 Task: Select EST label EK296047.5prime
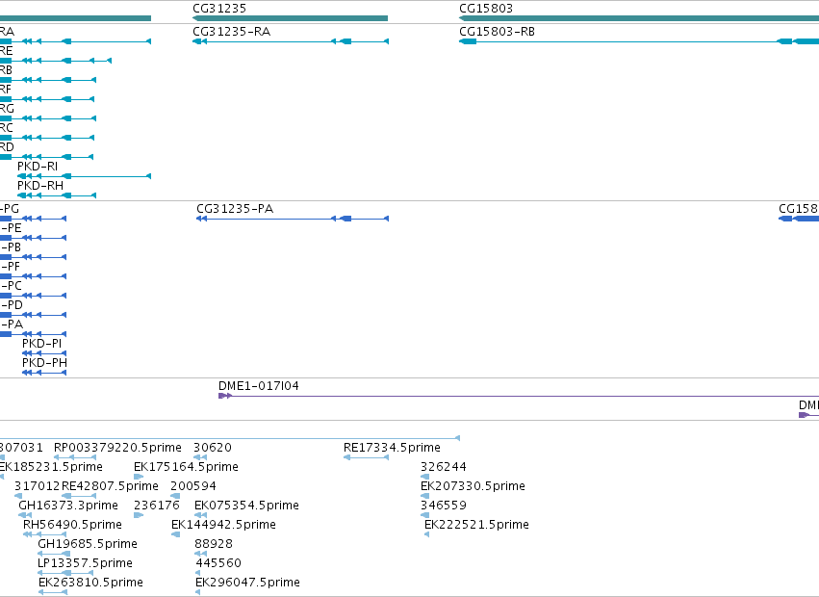coord(247,583)
